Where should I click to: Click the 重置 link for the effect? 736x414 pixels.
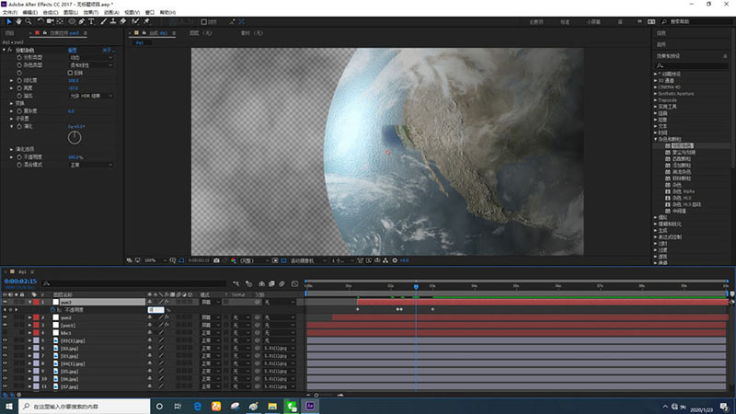tap(72, 50)
